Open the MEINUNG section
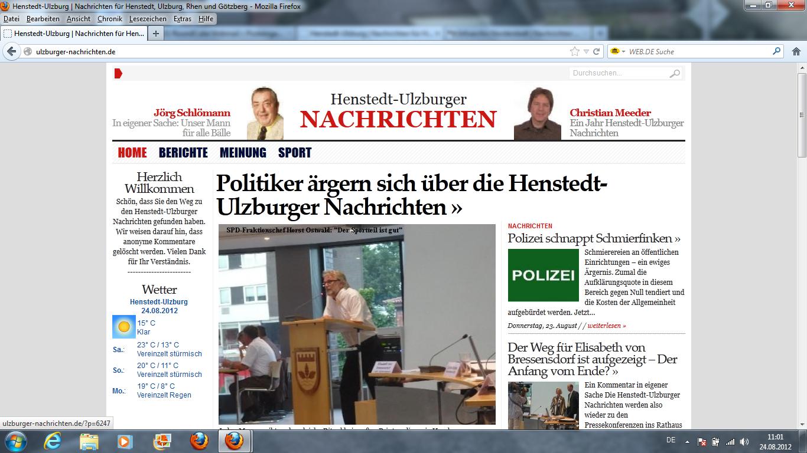 pyautogui.click(x=243, y=153)
